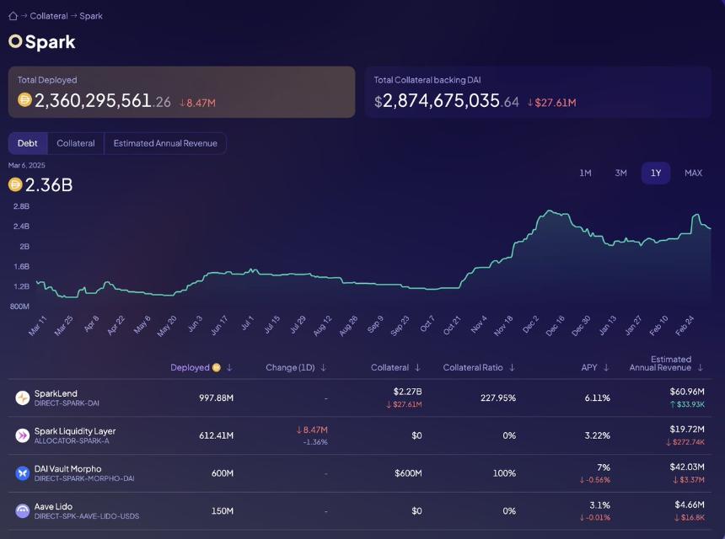Open the Collateral breadcrumb link

[x=49, y=16]
